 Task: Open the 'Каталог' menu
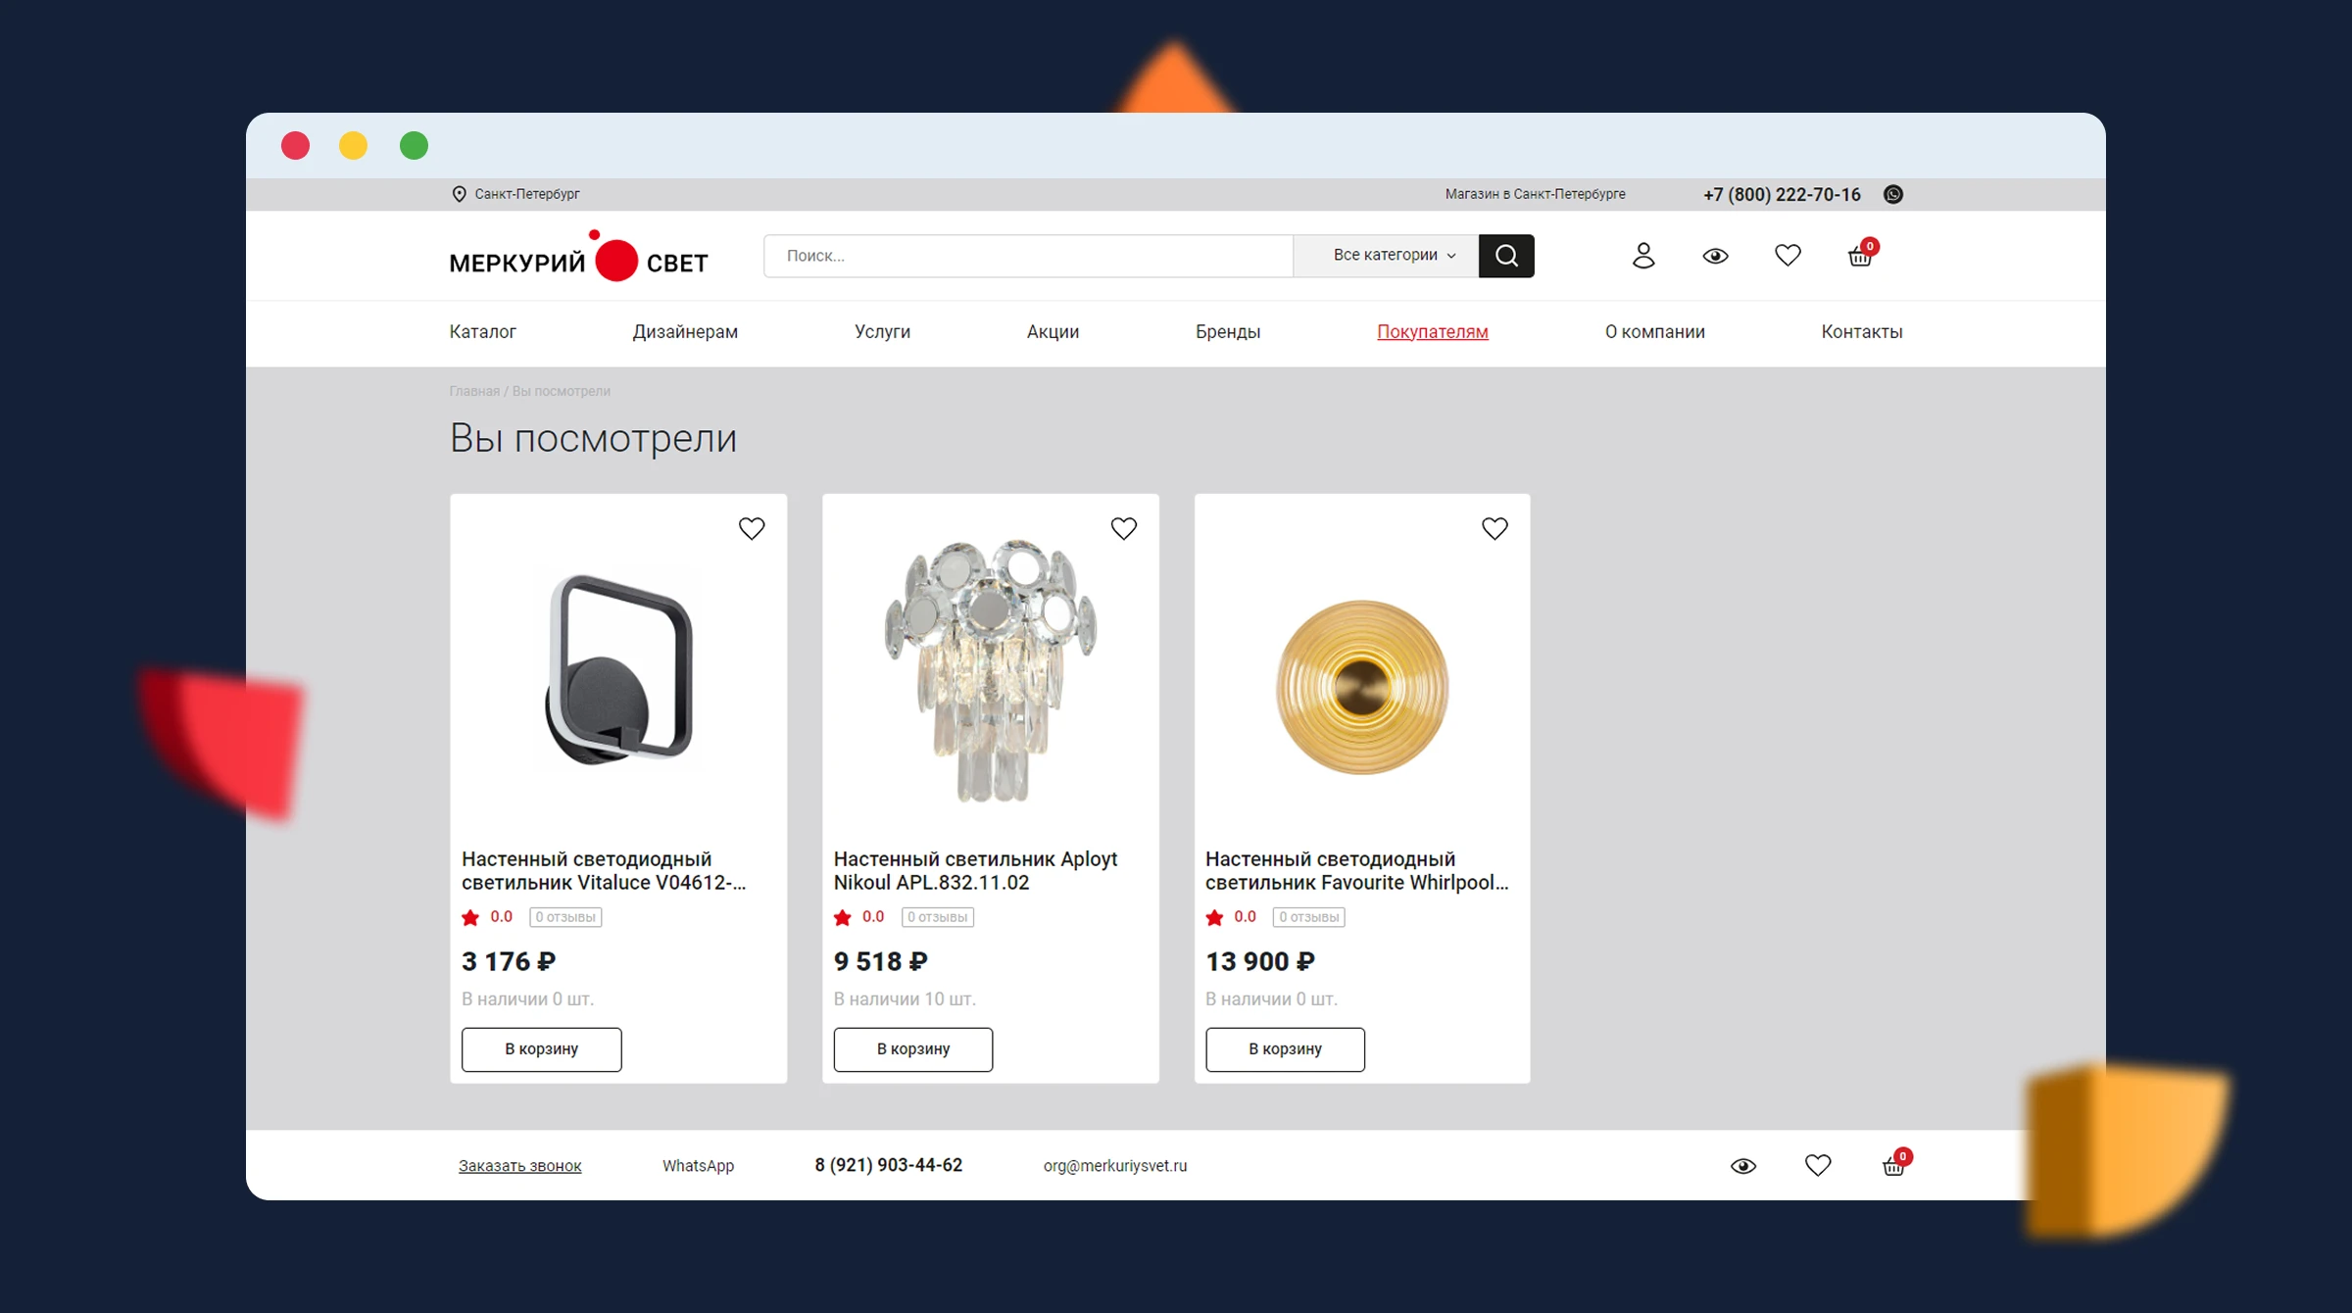click(x=482, y=332)
